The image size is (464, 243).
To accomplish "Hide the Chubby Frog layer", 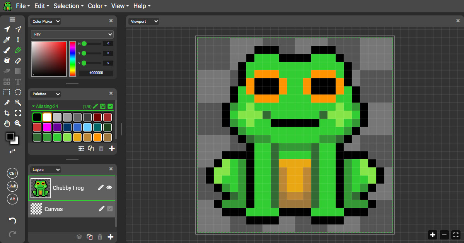I will 109,188.
